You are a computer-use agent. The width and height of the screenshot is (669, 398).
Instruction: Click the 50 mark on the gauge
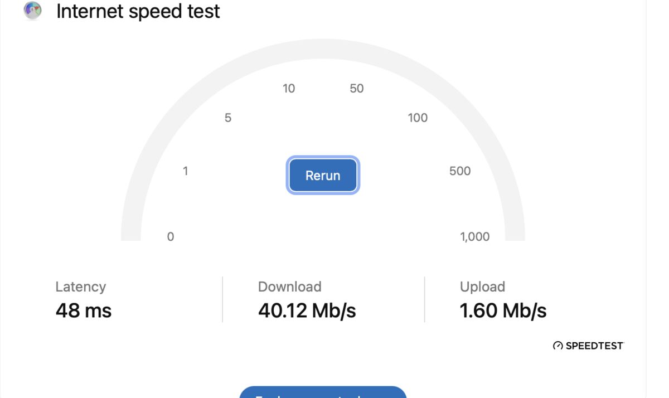(x=357, y=88)
